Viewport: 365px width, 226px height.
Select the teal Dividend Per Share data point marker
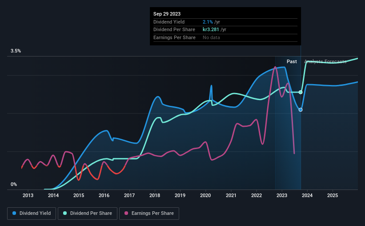301,92
